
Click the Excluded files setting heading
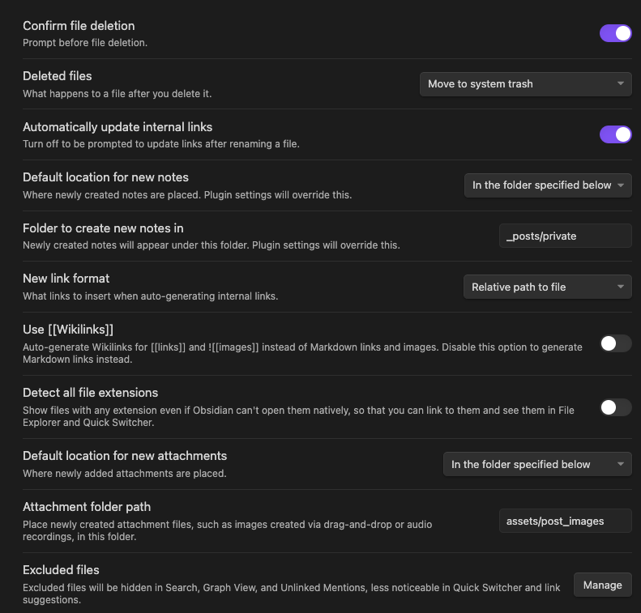click(61, 570)
